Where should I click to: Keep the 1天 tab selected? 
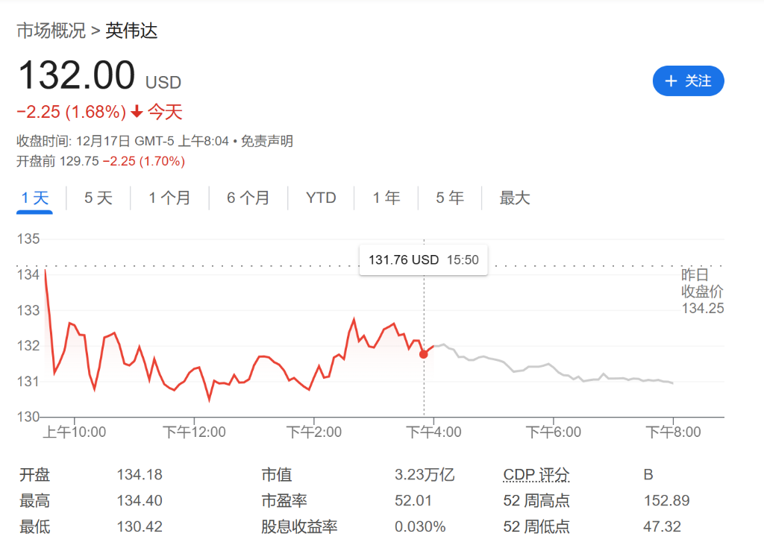(34, 198)
